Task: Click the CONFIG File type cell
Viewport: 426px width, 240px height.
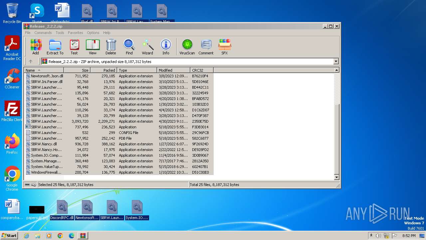Action: tap(128, 133)
